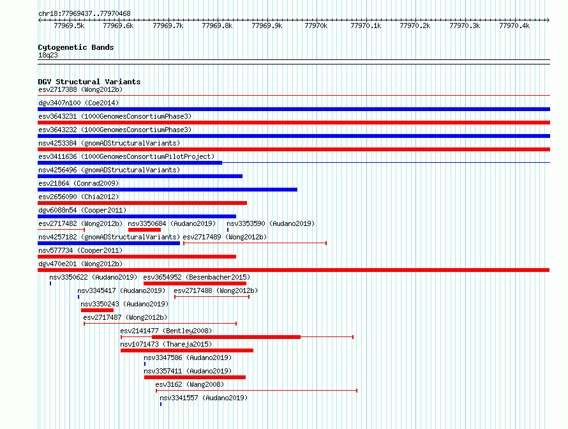Screen dimensions: 568x429
Task: Open nsv3341557 (Audano2019) label
Action: coord(204,398)
